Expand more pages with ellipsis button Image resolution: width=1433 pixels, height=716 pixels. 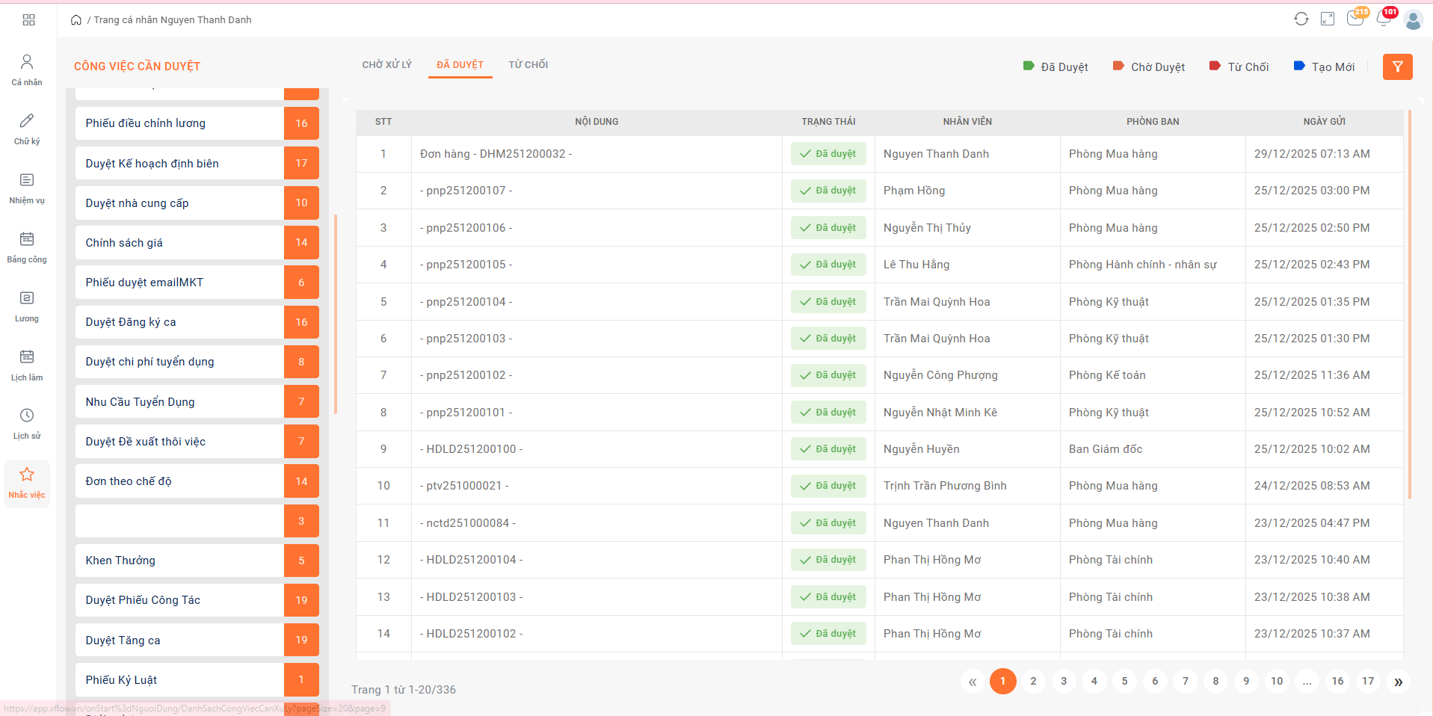coord(1307,682)
